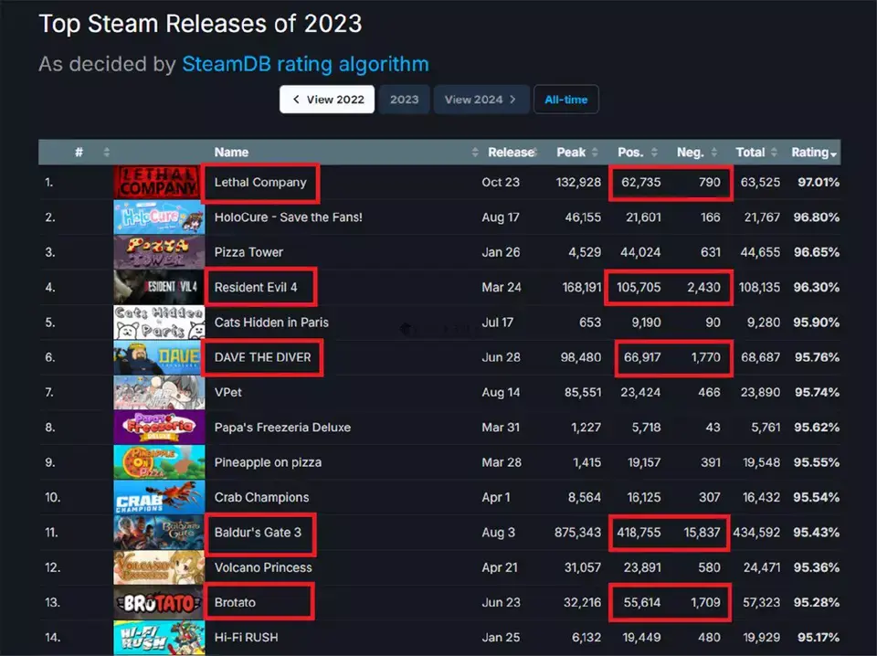This screenshot has width=877, height=656.
Task: Sort by Neg. reviews column
Action: pos(691,152)
